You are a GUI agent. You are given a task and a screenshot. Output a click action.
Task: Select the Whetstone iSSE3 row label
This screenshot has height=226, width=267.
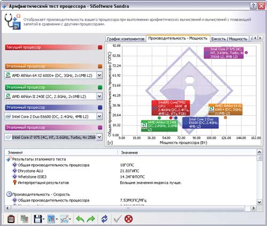32,176
